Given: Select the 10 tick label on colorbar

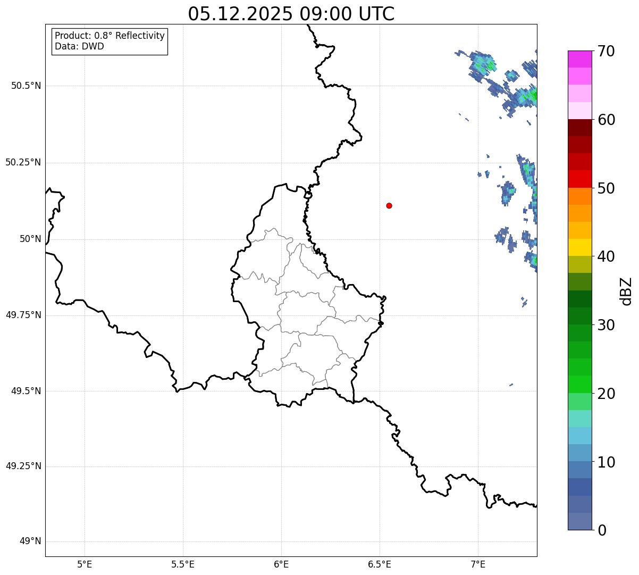Looking at the screenshot, I should click(x=606, y=462).
